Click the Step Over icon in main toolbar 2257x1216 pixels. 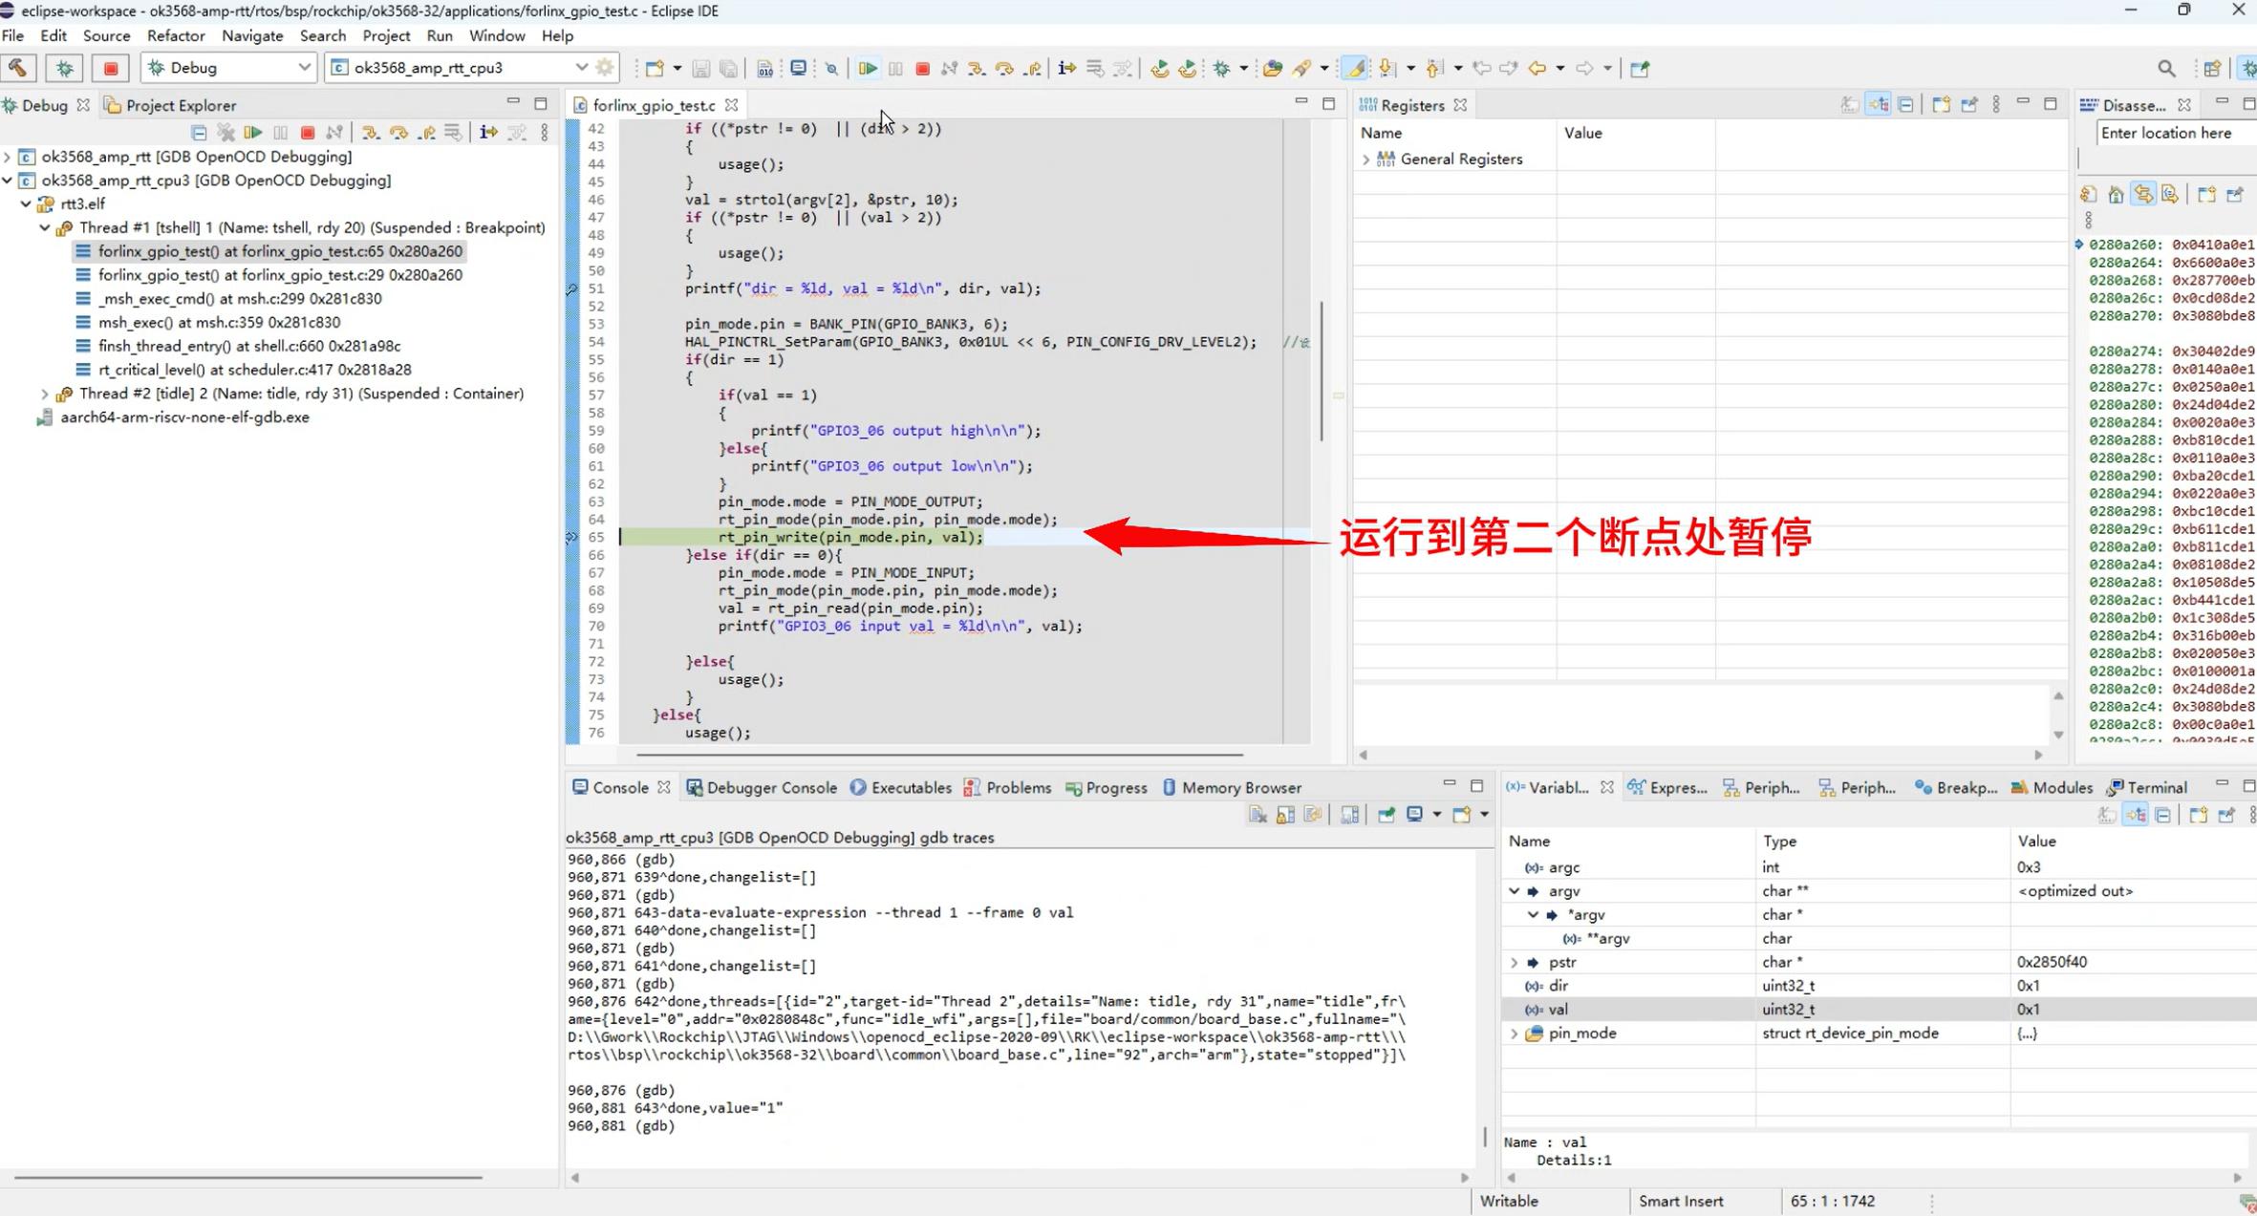click(x=1003, y=68)
